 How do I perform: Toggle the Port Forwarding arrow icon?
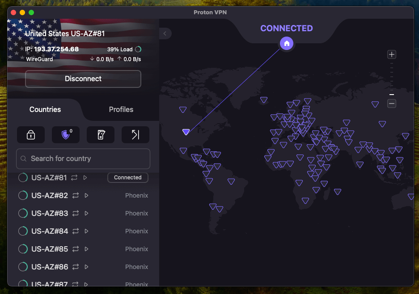[x=135, y=135]
